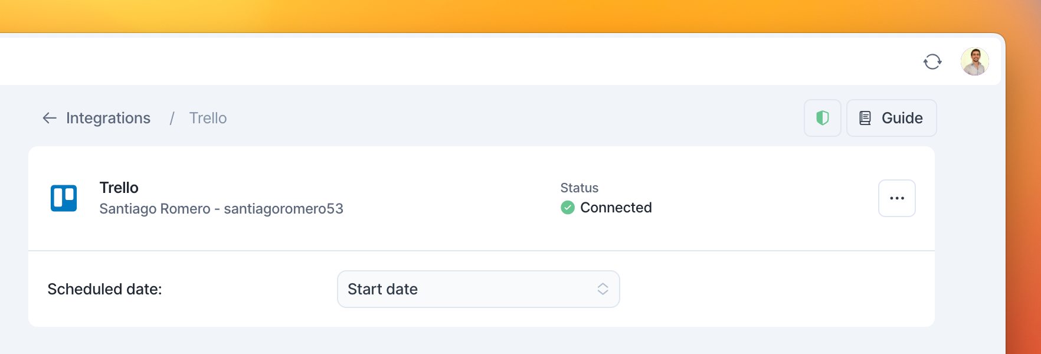Open the three-dot more options menu

pyautogui.click(x=897, y=198)
